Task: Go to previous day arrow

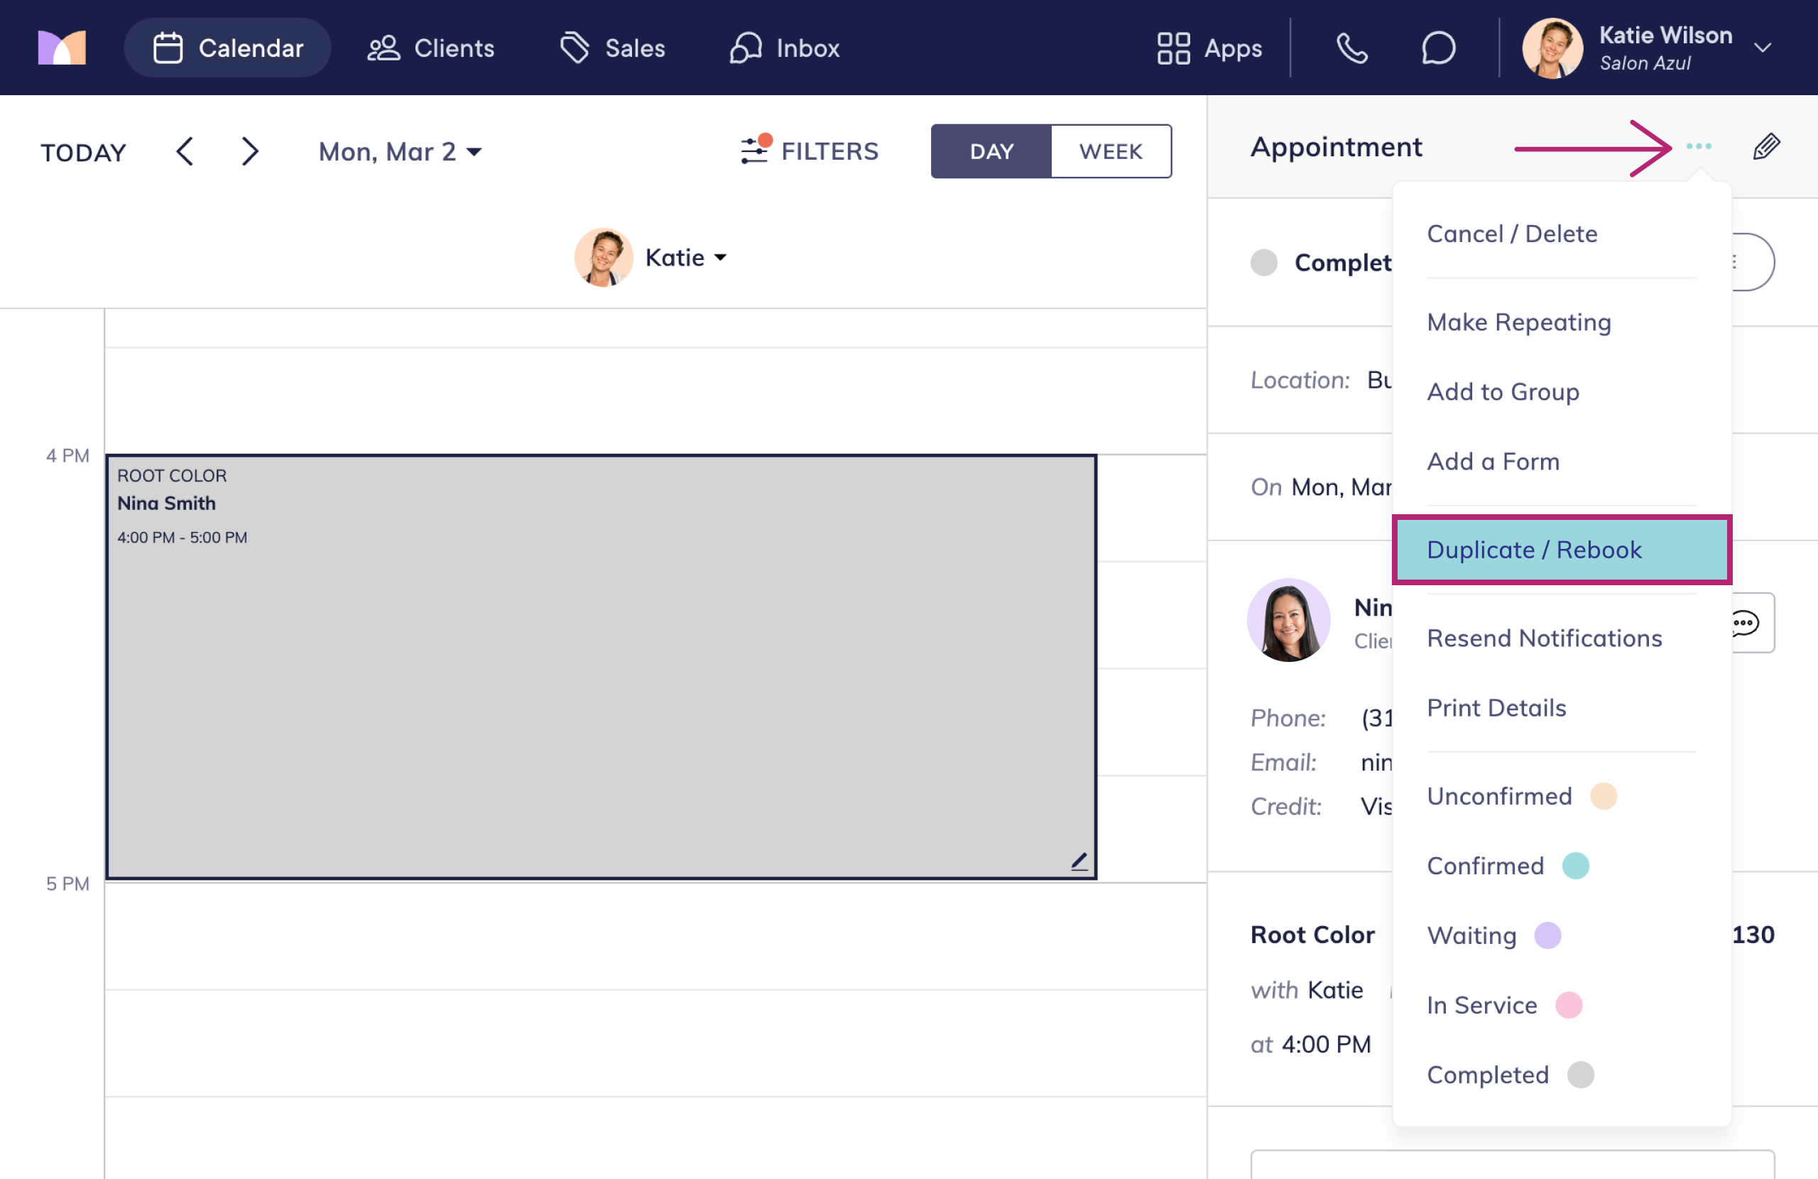Action: (185, 151)
